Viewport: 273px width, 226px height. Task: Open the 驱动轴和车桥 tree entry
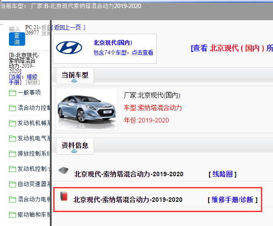click(x=34, y=215)
